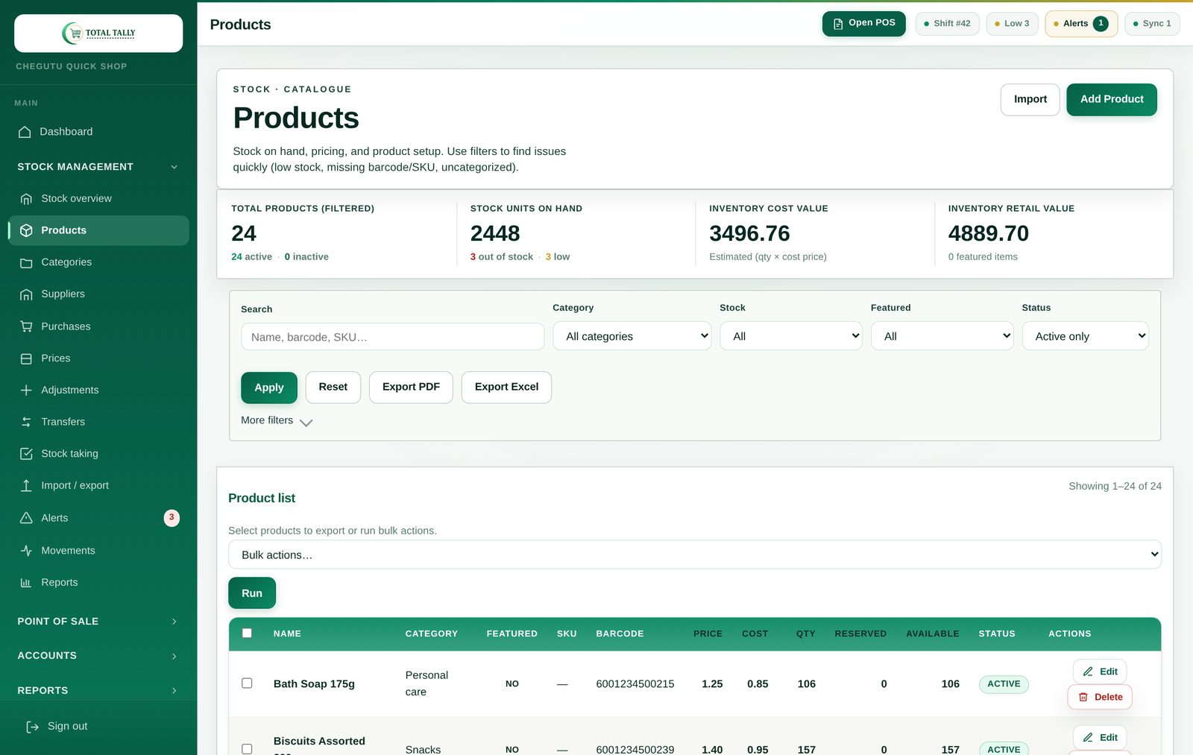Click the Total Tally logo

tap(98, 33)
